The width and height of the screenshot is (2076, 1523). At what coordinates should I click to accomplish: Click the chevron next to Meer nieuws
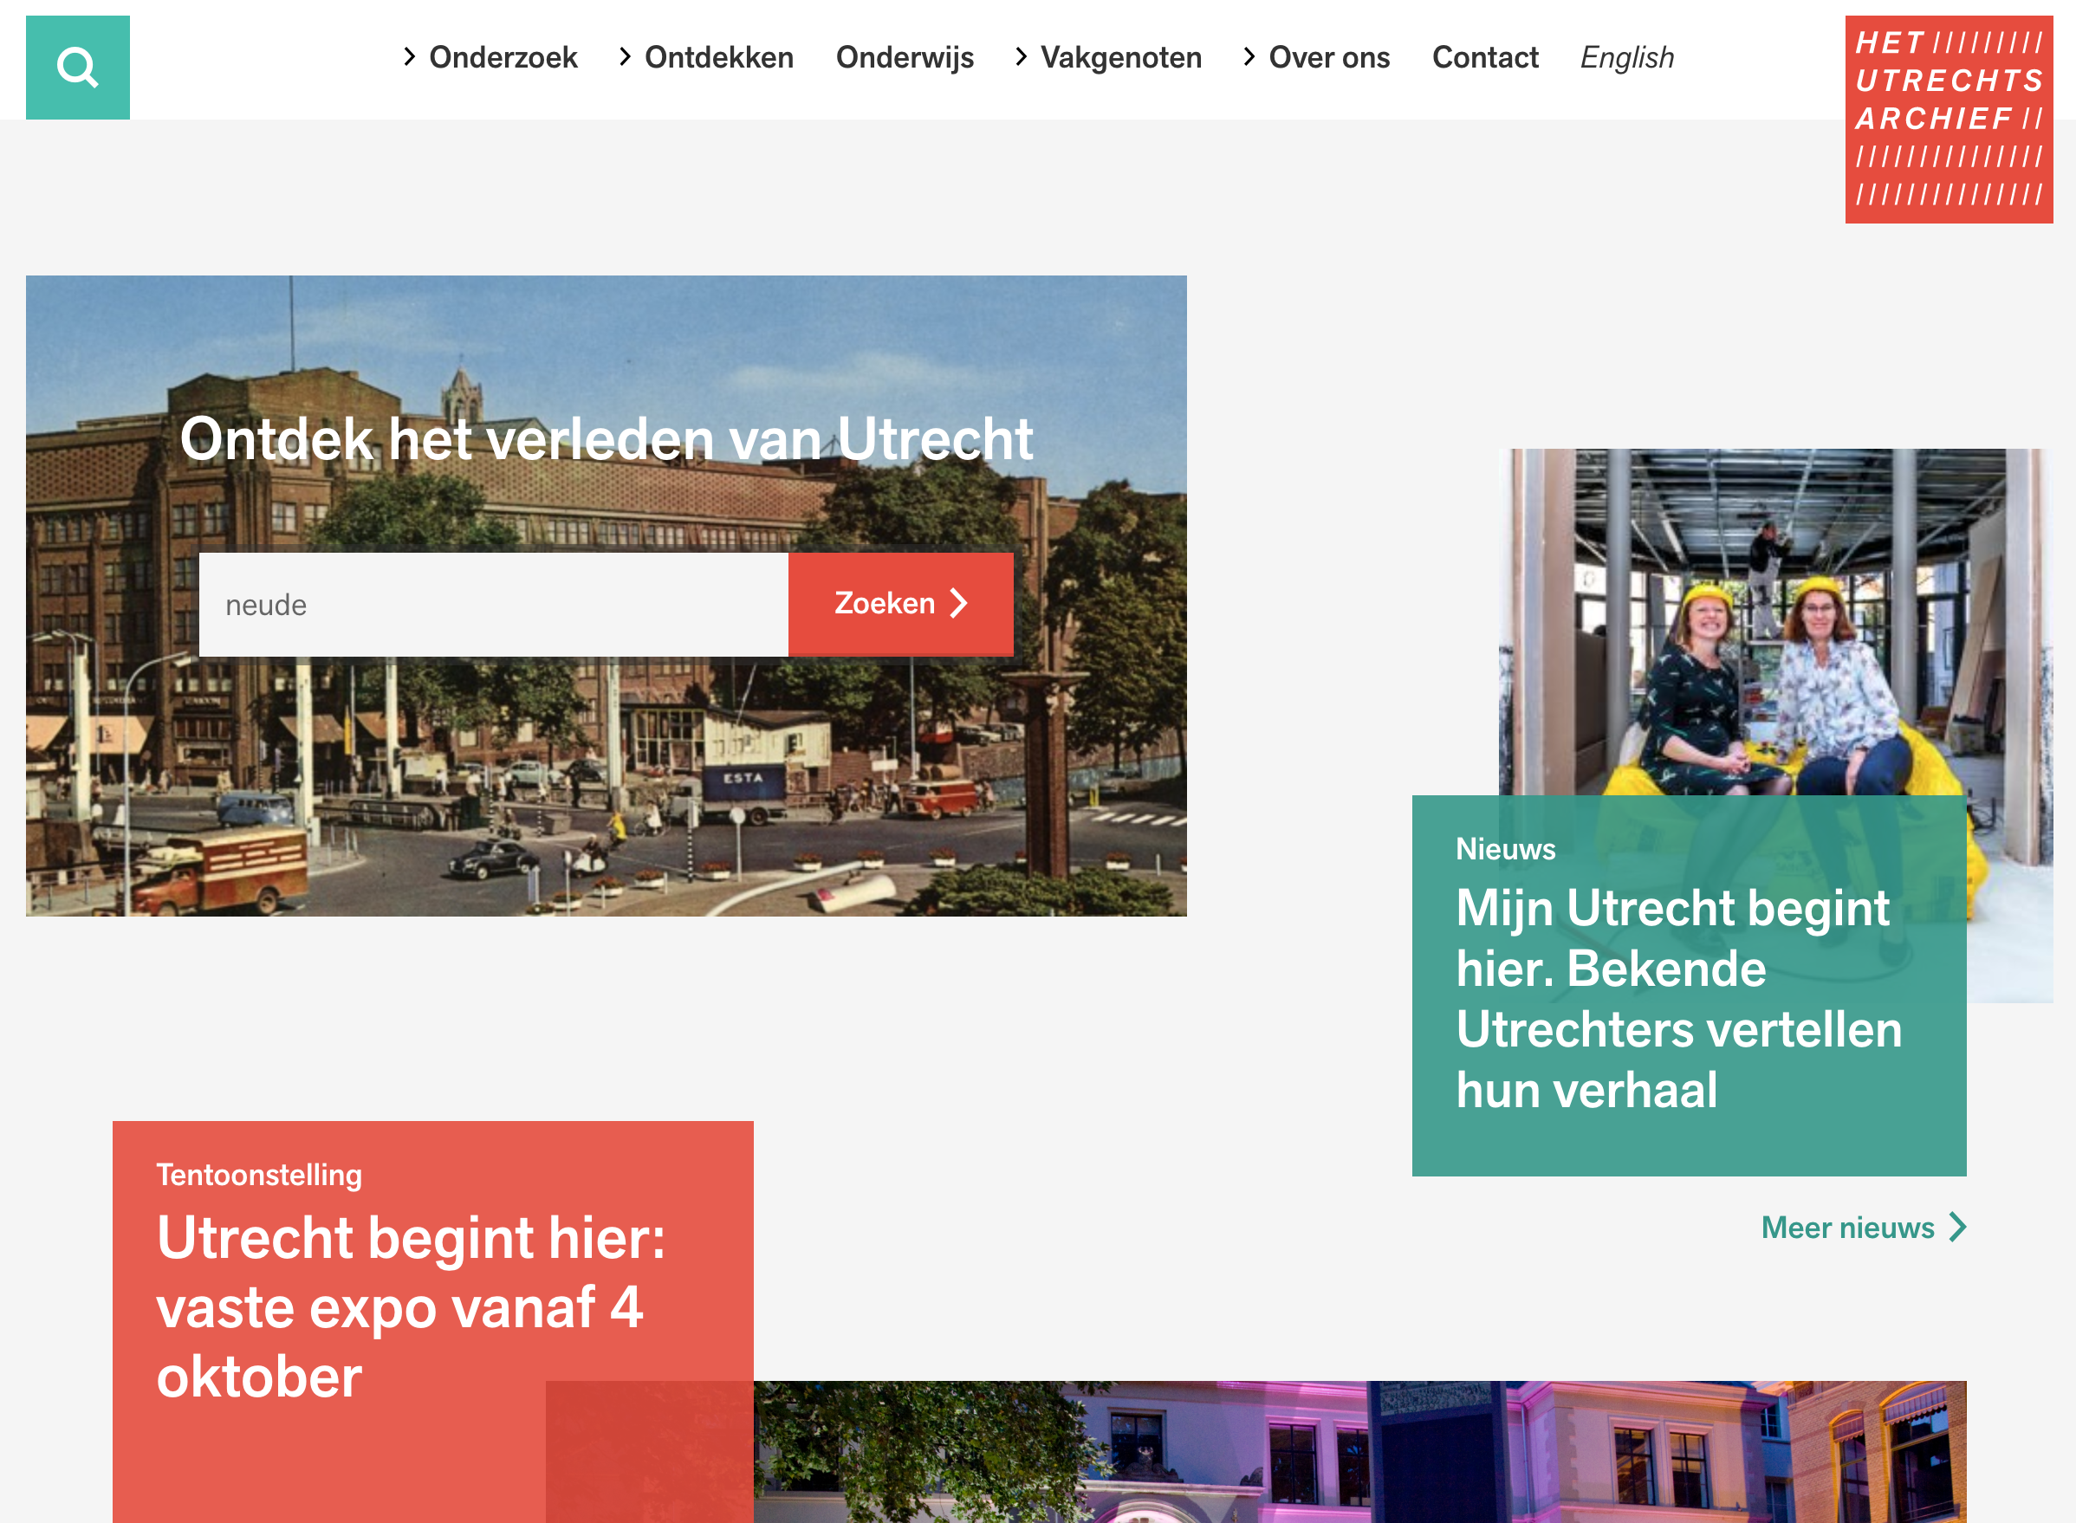tap(1958, 1227)
